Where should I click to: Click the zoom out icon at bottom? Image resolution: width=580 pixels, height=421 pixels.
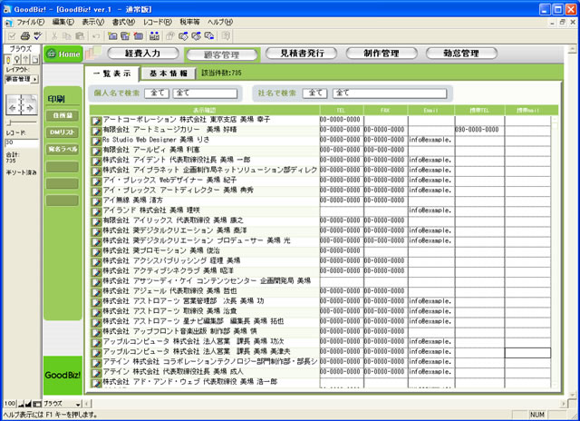21,404
